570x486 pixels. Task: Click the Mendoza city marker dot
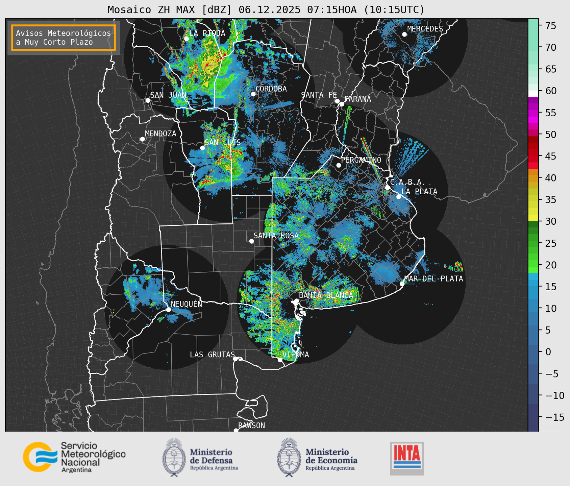point(142,139)
